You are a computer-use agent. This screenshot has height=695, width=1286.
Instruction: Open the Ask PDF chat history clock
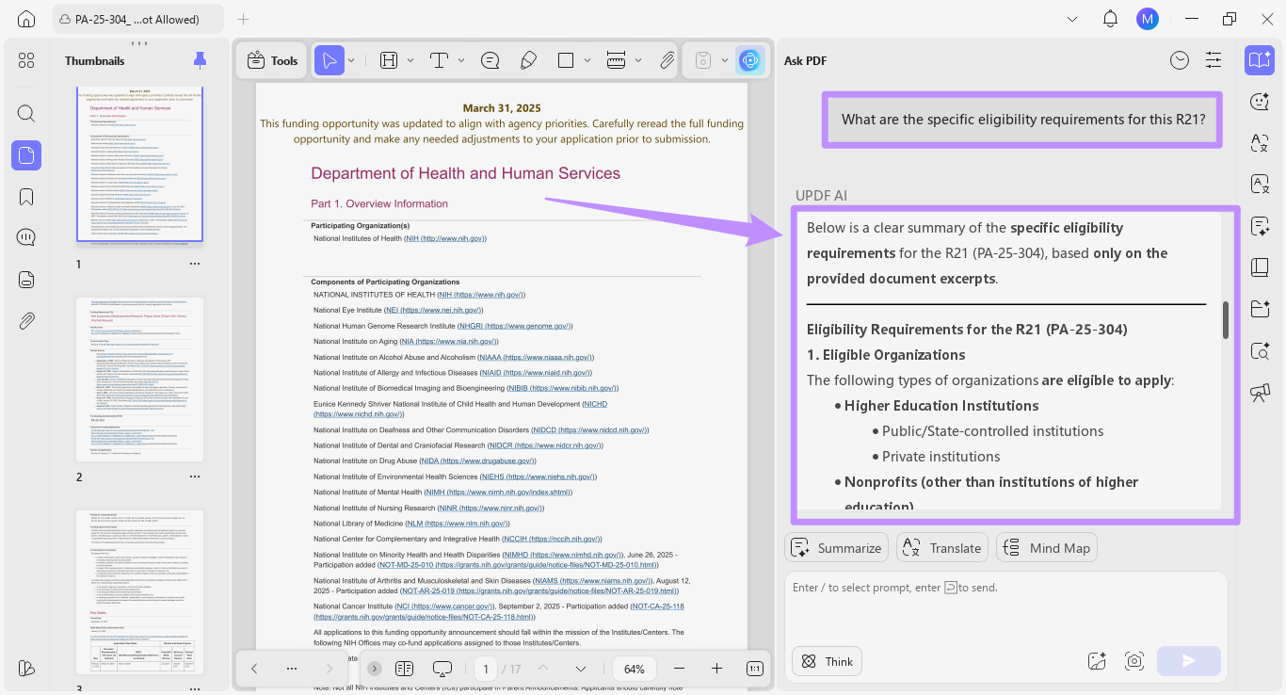click(1180, 60)
